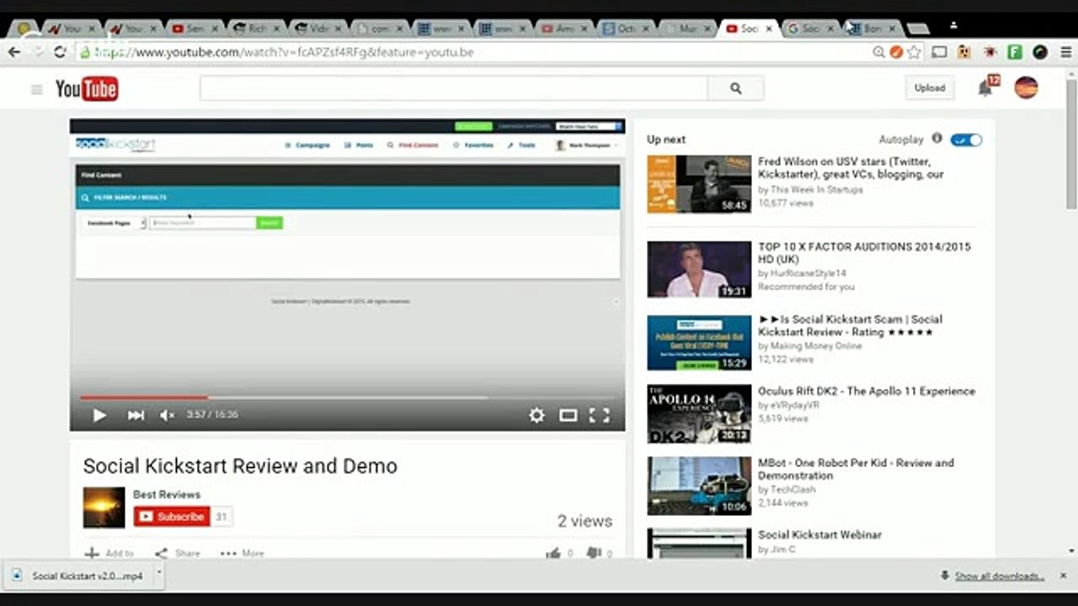The image size is (1078, 606).
Task: Share this video
Action: [x=178, y=553]
